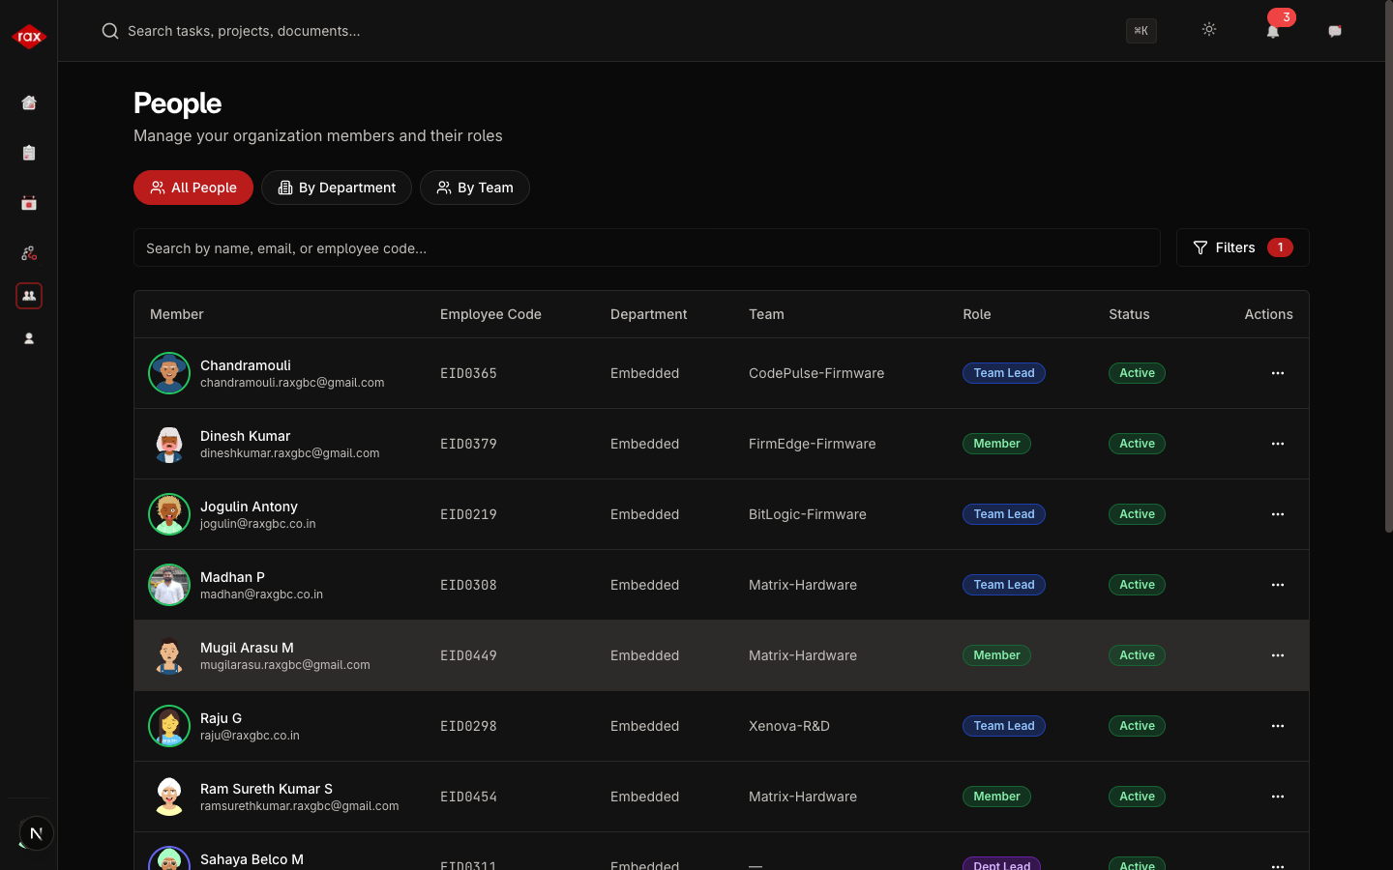This screenshot has width=1393, height=870.
Task: Select the All People tab
Action: (193, 188)
